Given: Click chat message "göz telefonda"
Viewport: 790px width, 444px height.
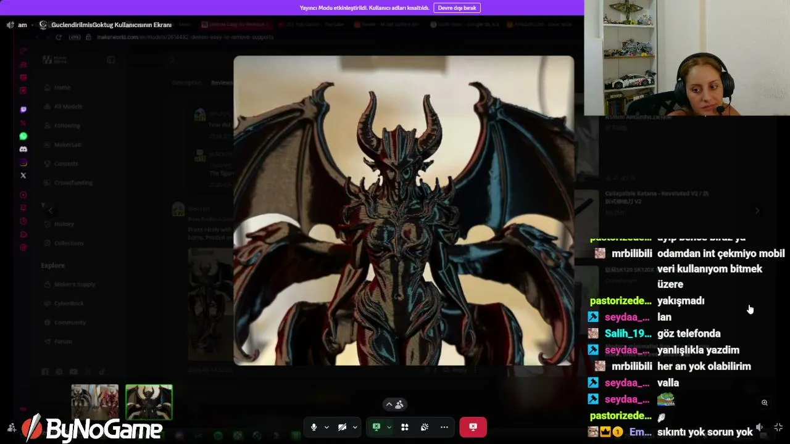Looking at the screenshot, I should (689, 334).
